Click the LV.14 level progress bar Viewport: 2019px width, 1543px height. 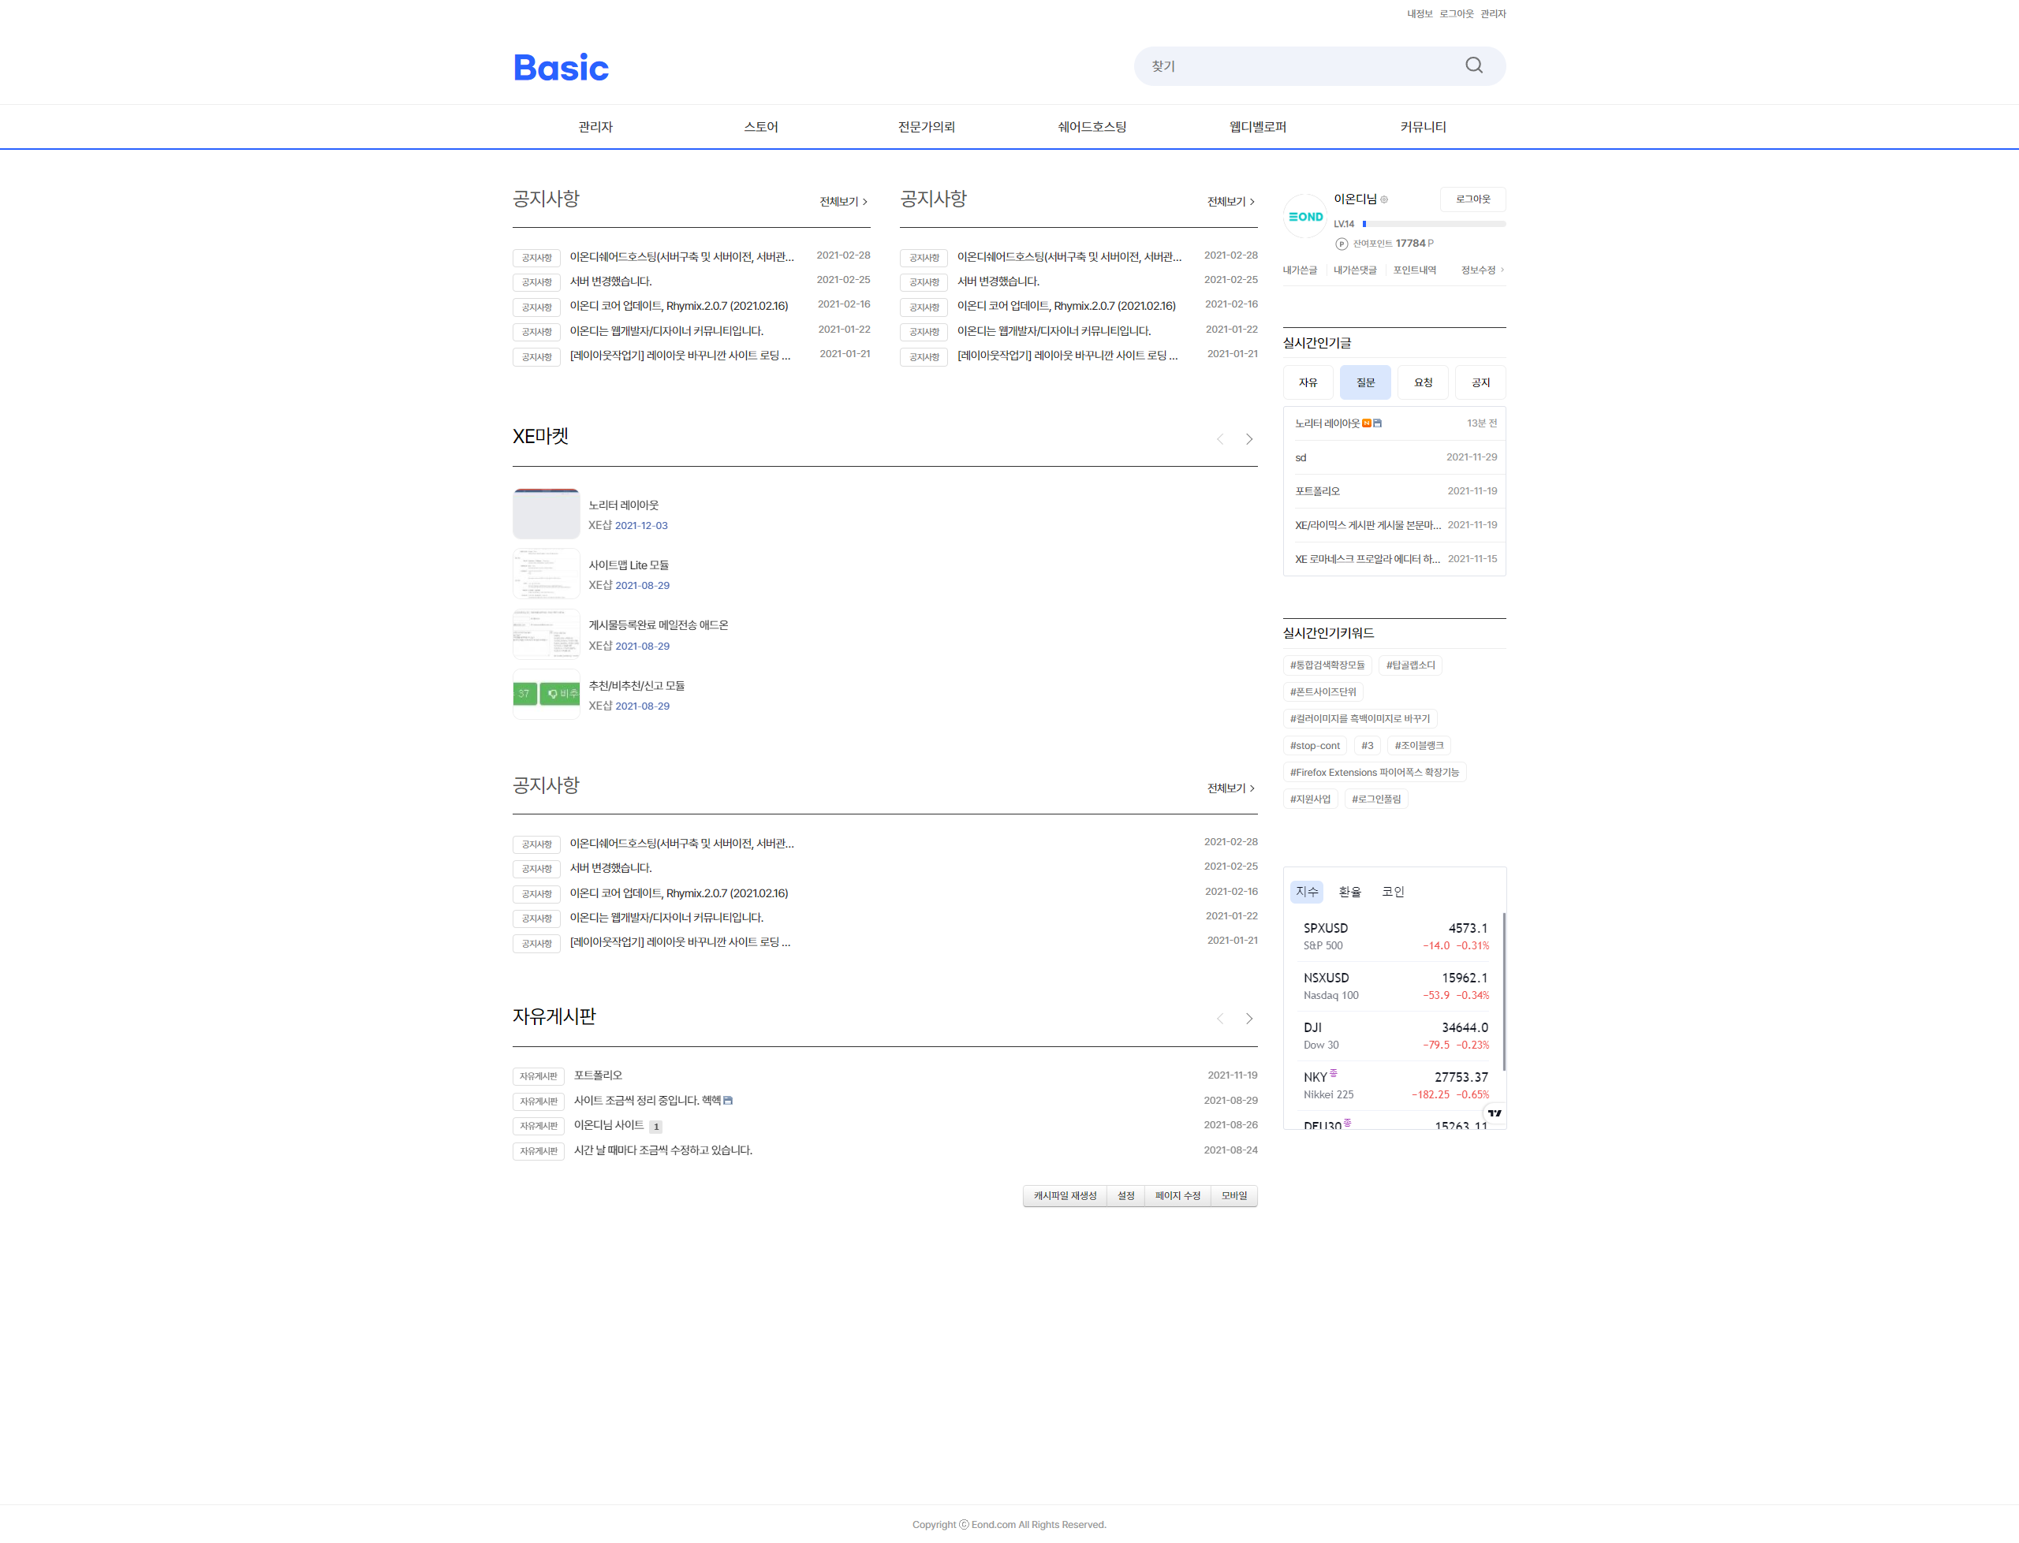point(1434,224)
